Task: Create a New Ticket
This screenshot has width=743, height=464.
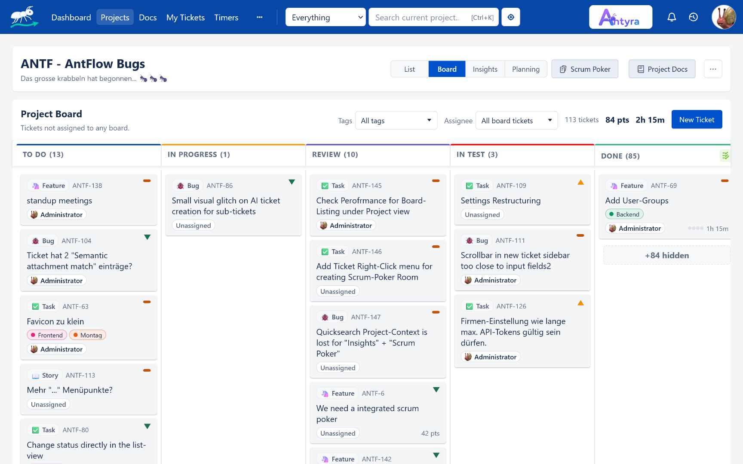Action: pyautogui.click(x=697, y=119)
